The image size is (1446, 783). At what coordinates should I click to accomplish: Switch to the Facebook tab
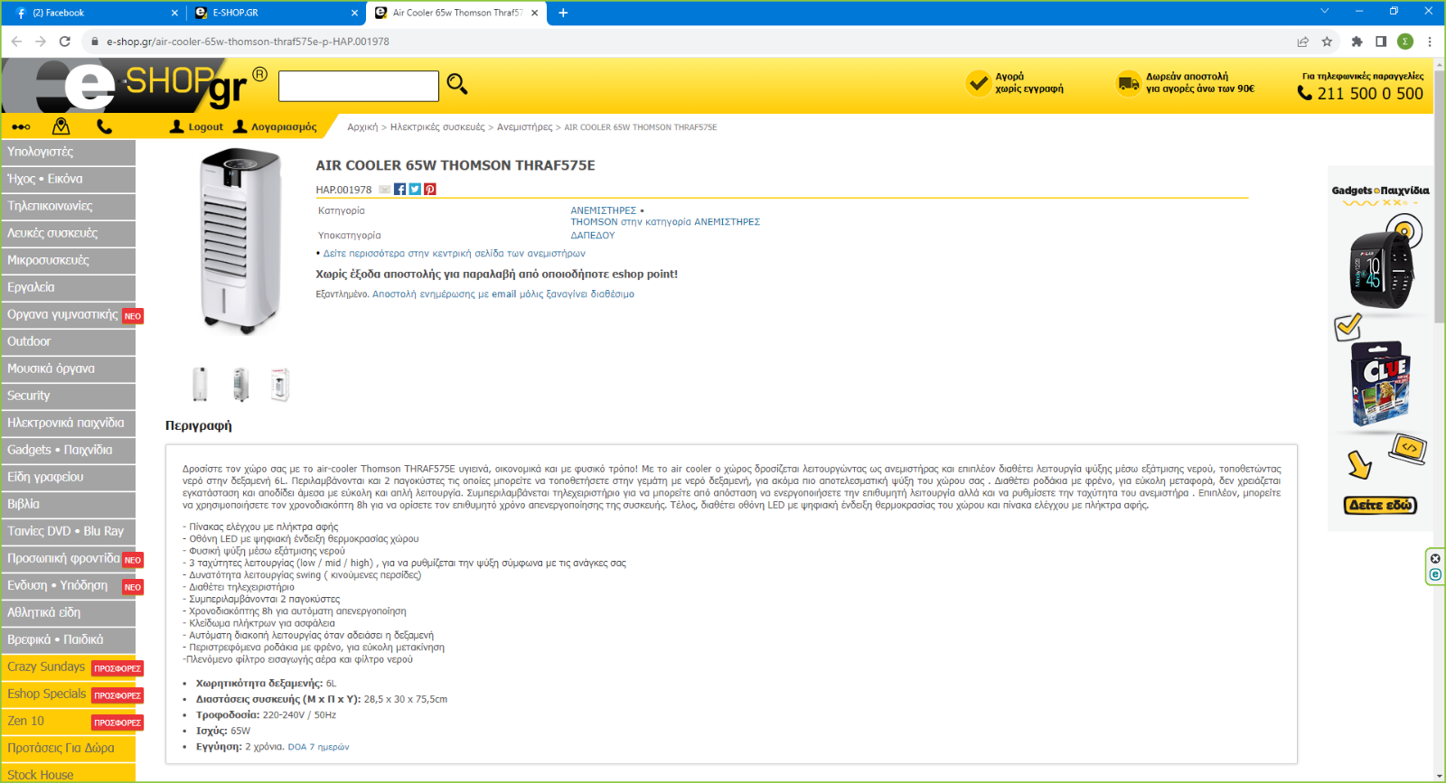94,13
